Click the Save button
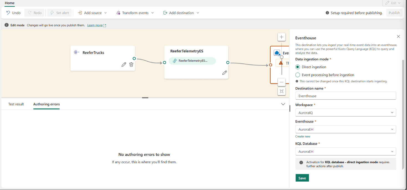Viewport: 407px width, 190px height. coord(302,178)
